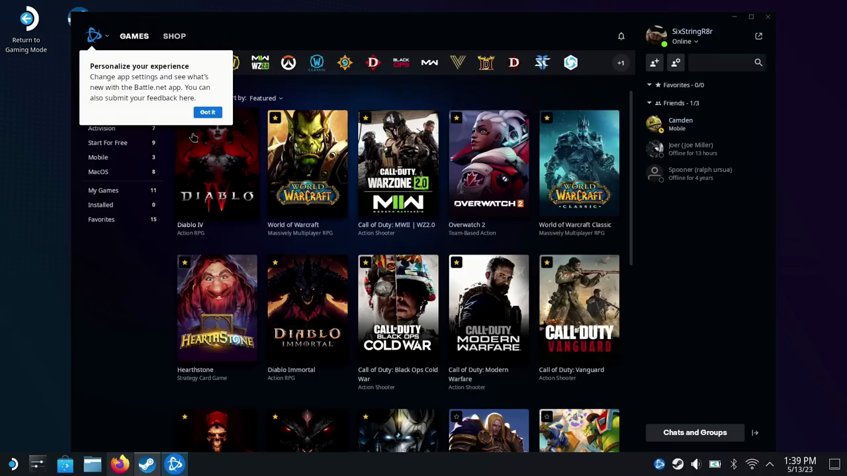
Task: Select friend Joer (Joe Miller)
Action: 705,149
